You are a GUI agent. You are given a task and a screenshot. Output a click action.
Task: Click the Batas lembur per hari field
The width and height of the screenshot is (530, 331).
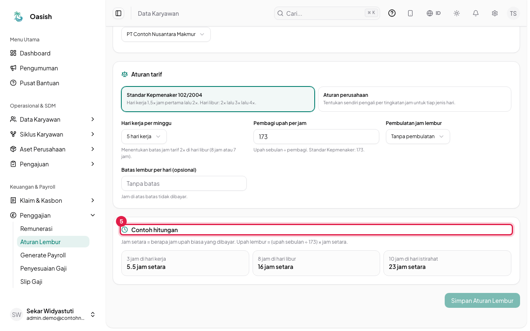(x=184, y=183)
